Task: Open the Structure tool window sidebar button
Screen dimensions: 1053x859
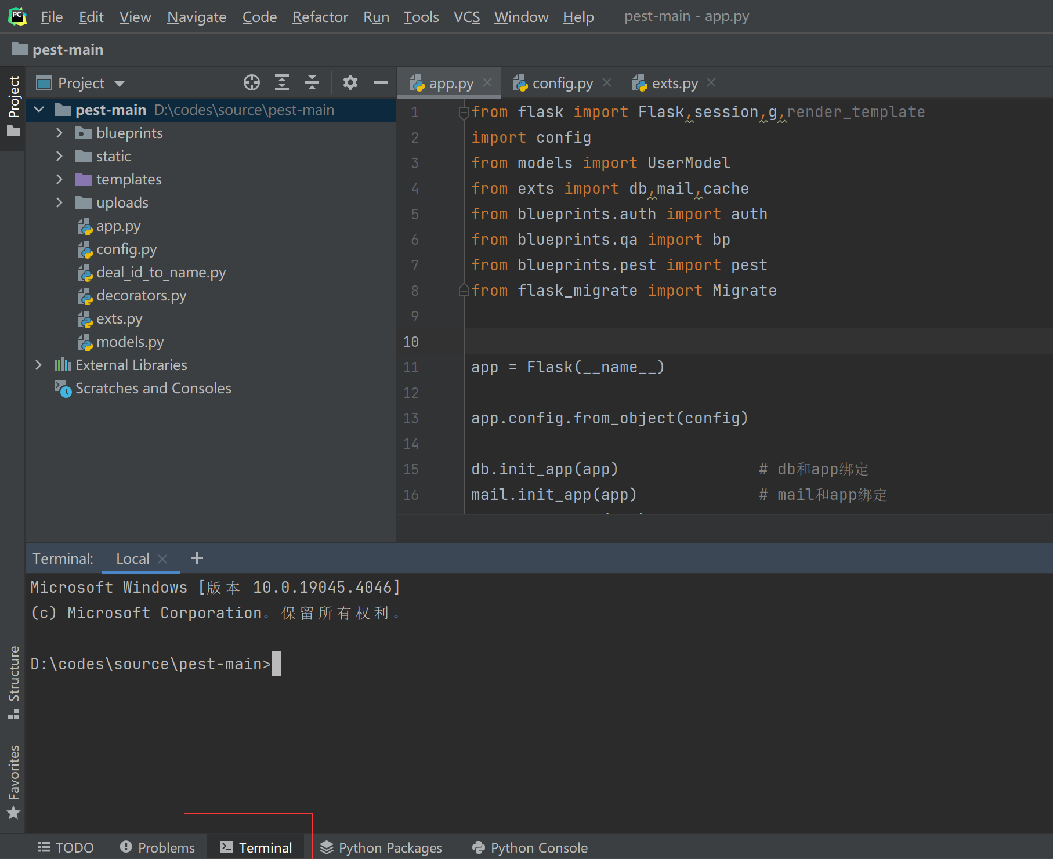Action: pos(13,682)
